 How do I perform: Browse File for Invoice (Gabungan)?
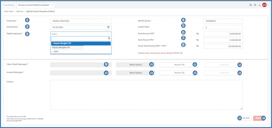pos(179,73)
